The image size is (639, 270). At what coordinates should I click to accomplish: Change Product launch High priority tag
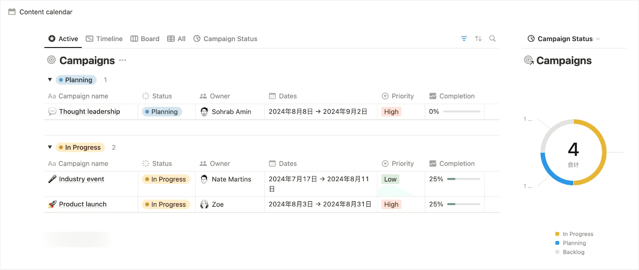pyautogui.click(x=391, y=204)
